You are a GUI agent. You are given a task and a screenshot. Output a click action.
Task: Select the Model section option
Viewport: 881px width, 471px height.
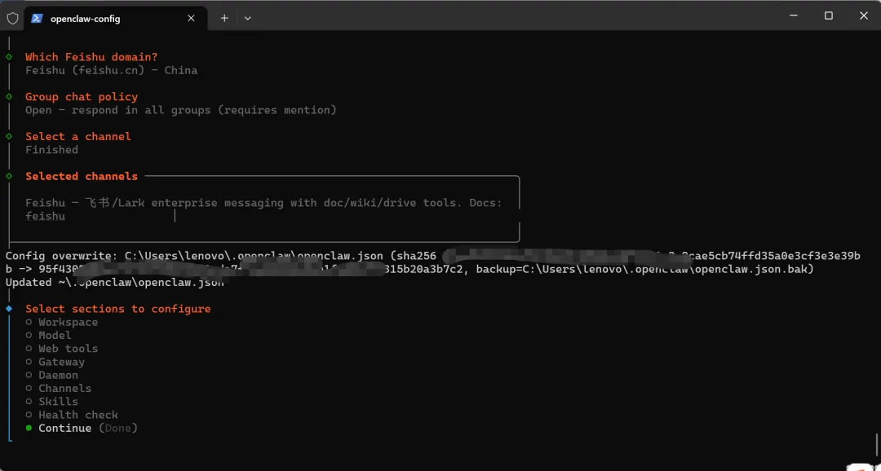[48, 335]
